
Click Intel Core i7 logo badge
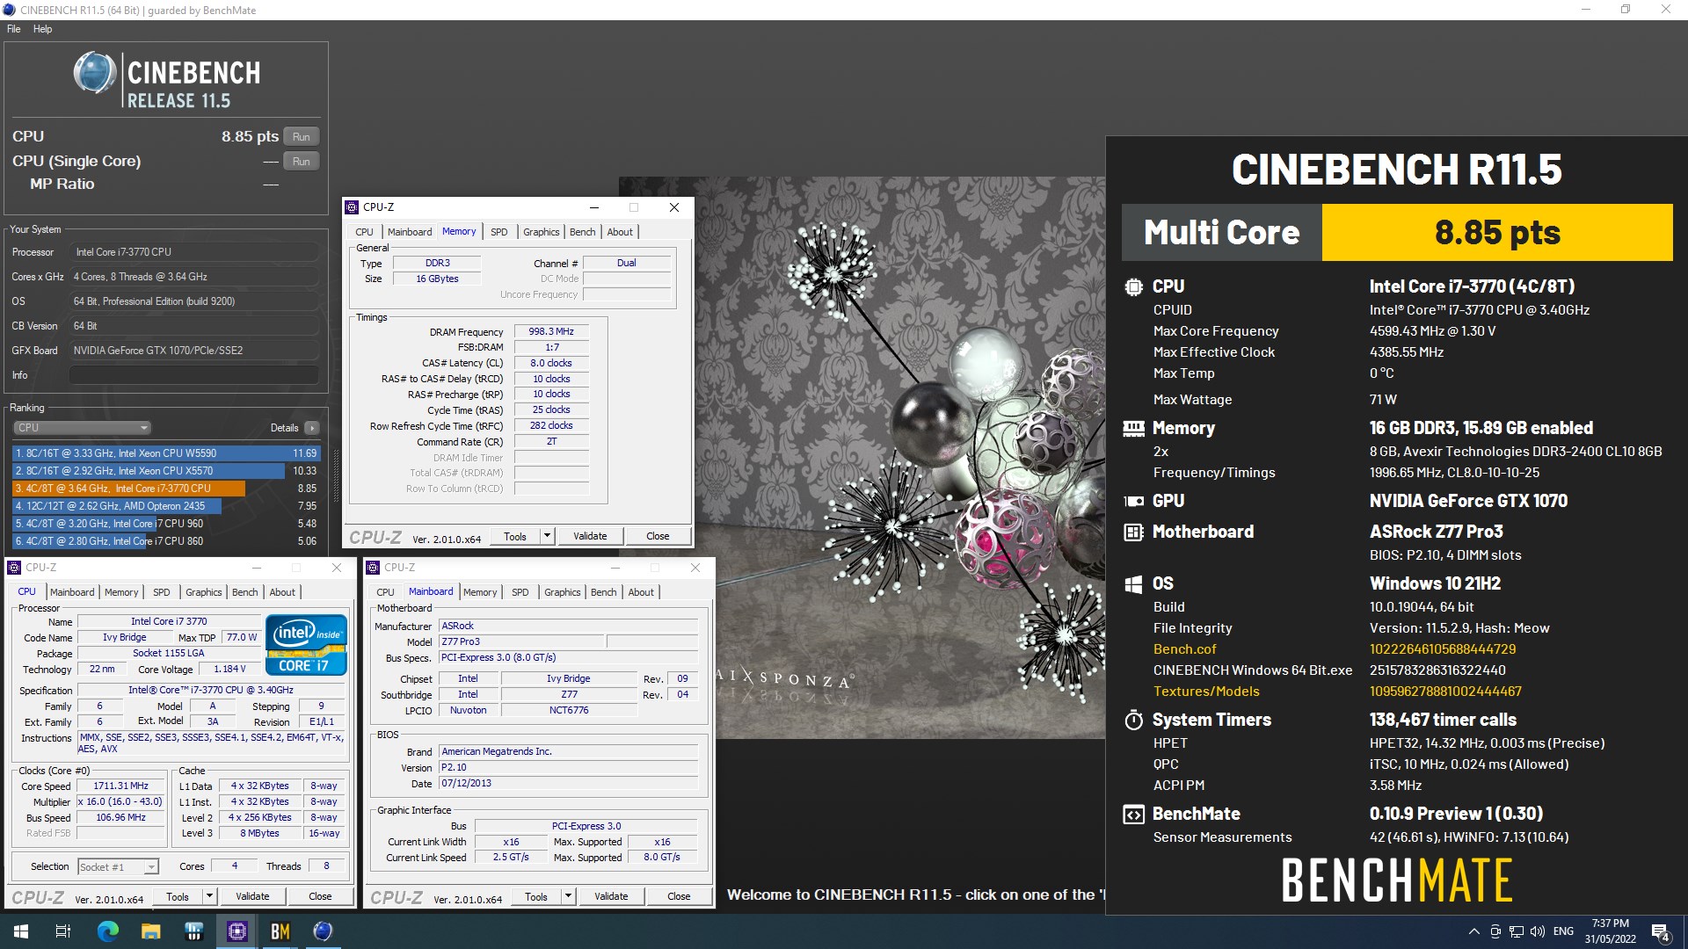(x=306, y=644)
